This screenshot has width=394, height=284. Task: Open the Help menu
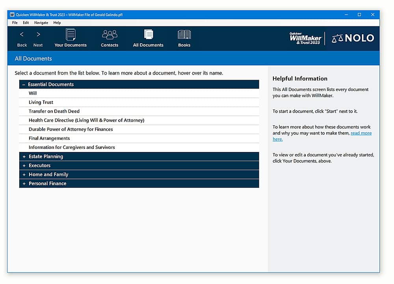pos(57,22)
